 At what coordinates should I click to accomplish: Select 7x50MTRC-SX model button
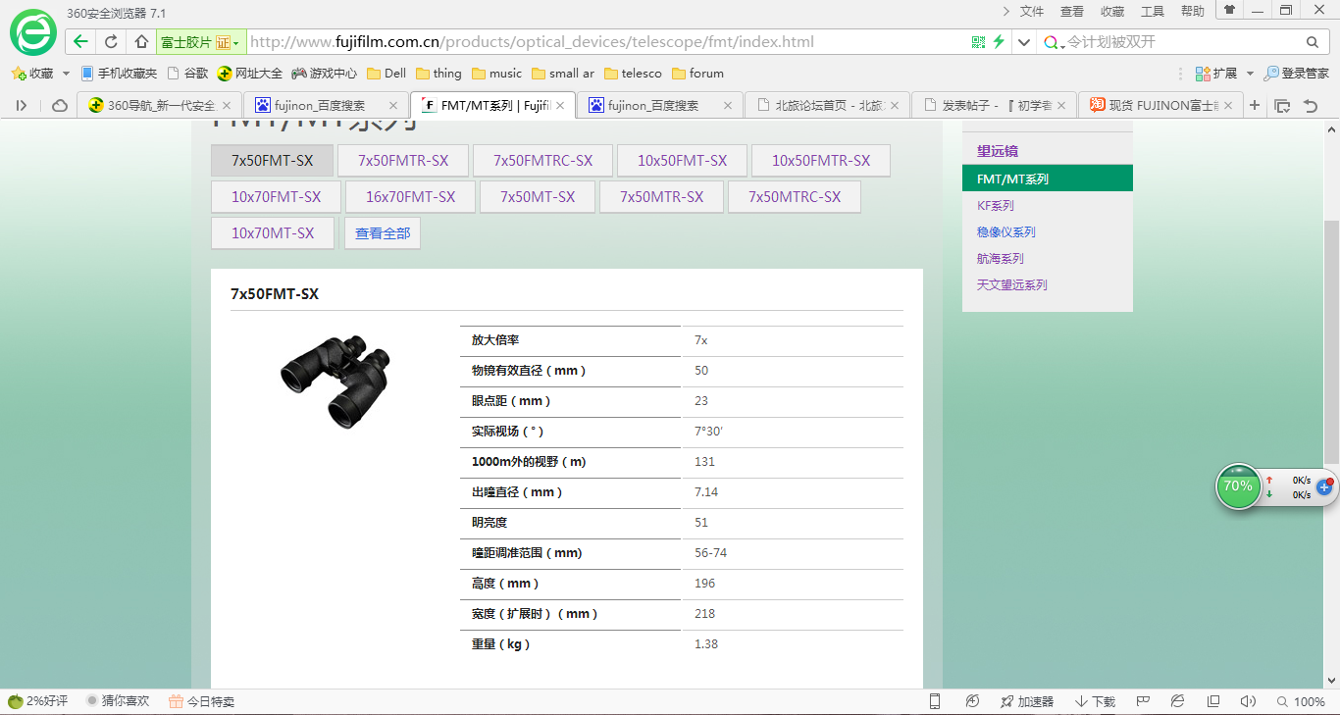795,197
